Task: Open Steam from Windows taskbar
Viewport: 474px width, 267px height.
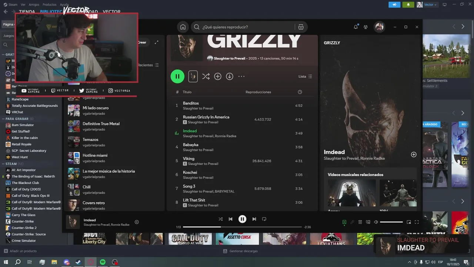Action: point(79,262)
